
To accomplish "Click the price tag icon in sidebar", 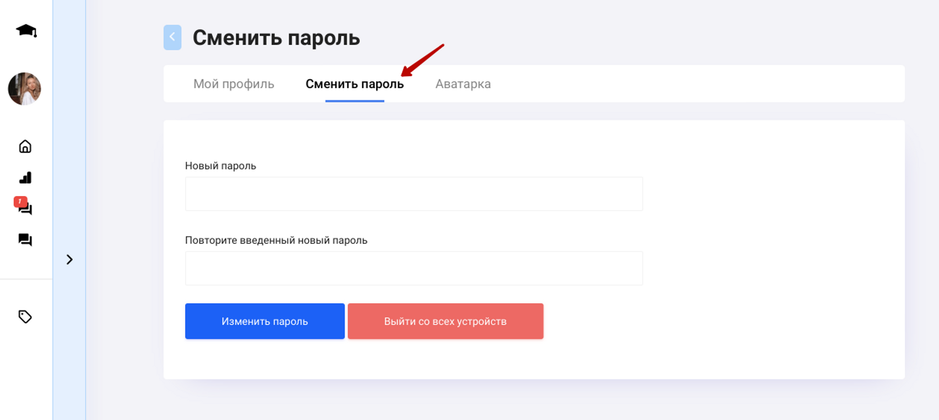I will click(x=25, y=317).
